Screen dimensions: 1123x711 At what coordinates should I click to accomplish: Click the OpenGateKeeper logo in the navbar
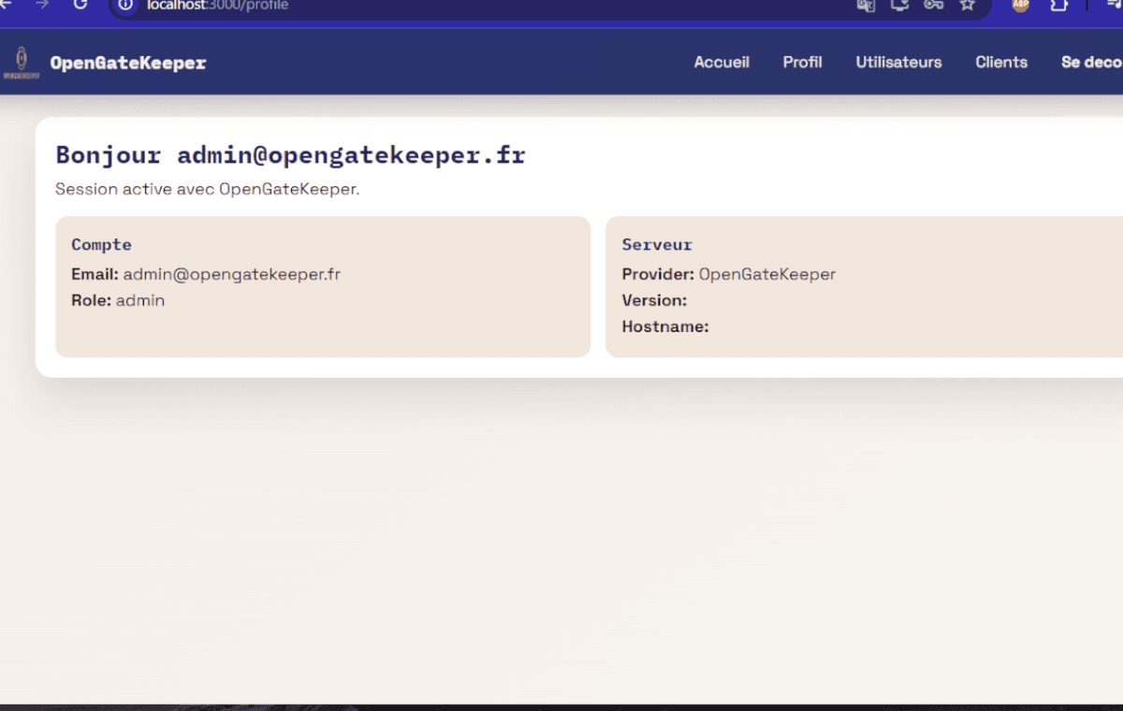pyautogui.click(x=22, y=62)
